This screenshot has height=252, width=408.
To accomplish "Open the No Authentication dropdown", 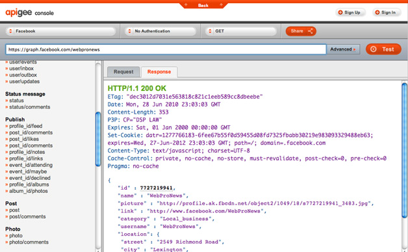I will 160,31.
